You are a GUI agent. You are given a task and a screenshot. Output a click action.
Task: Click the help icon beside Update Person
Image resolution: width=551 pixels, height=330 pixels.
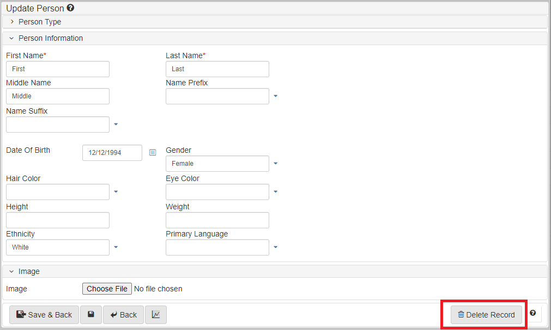click(x=70, y=8)
